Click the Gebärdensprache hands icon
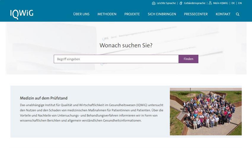 point(181,3)
